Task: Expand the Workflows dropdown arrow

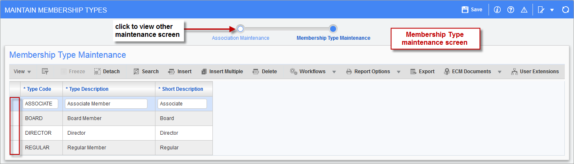Action: tap(334, 72)
